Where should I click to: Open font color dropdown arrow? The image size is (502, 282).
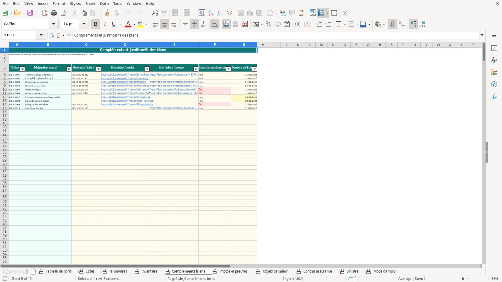pos(134,24)
